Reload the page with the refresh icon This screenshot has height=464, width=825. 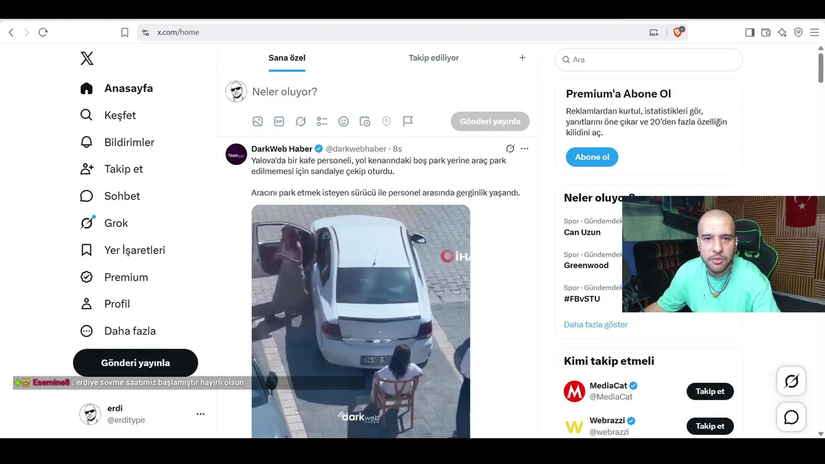pos(43,32)
